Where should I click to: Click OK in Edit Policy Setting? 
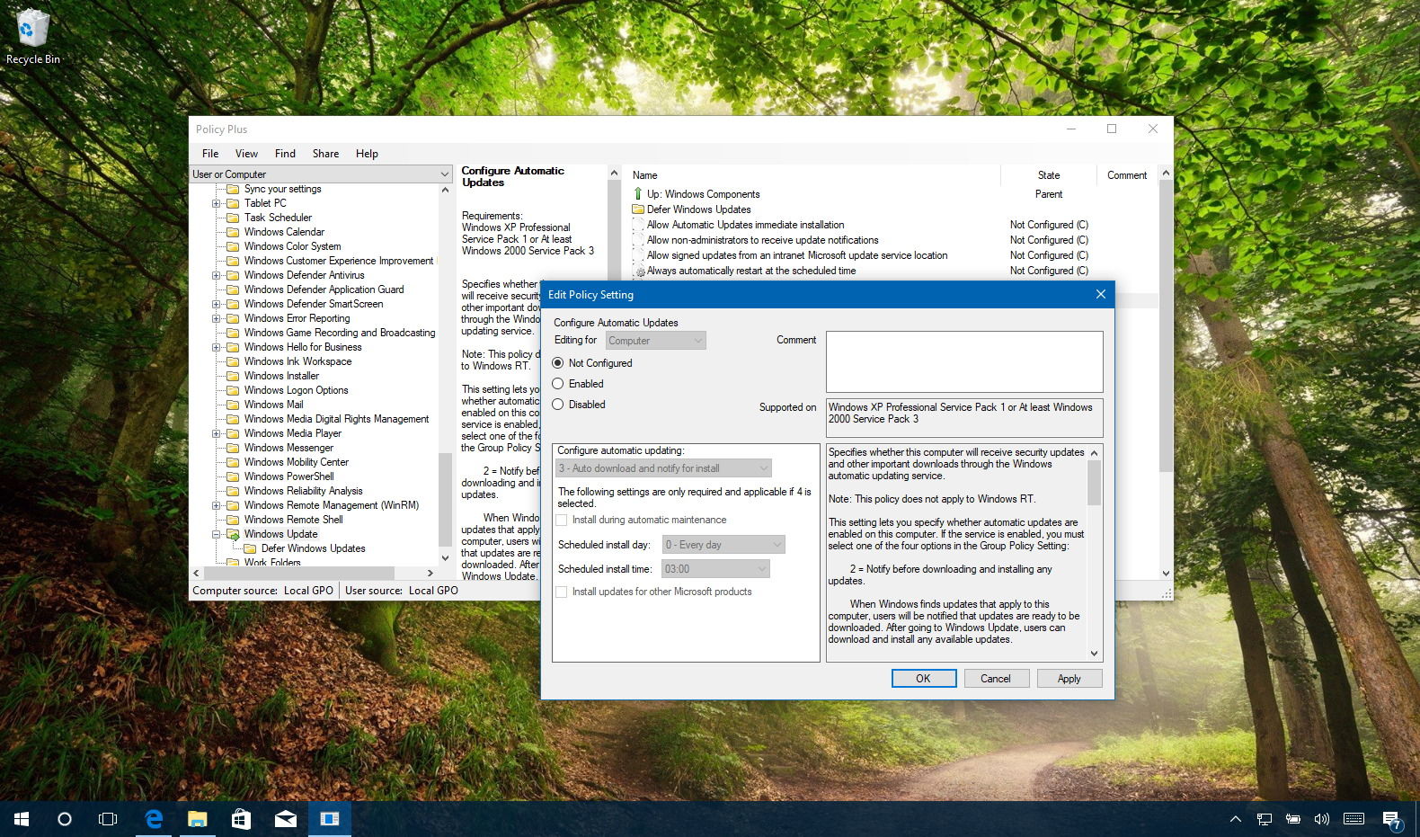(x=924, y=679)
